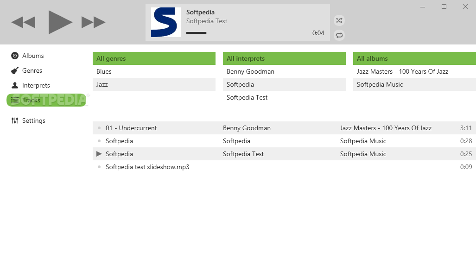Screen dimensions: 476x278
Task: Click the Softpedia album art thumbnail
Action: pos(166,22)
